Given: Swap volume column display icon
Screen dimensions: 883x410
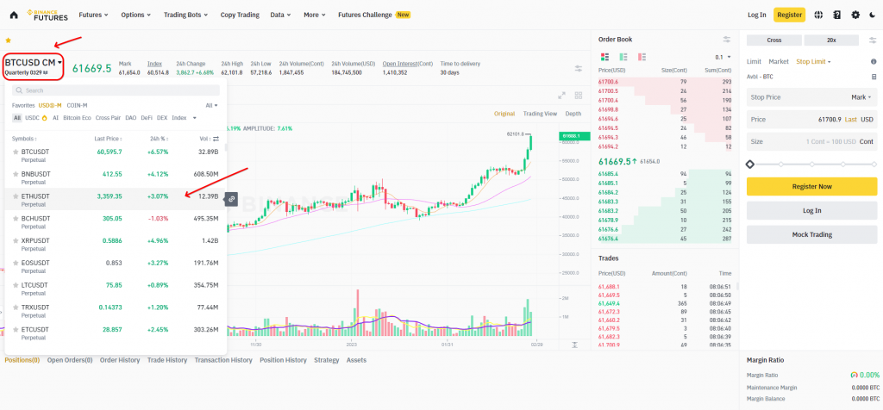Looking at the screenshot, I should 216,139.
